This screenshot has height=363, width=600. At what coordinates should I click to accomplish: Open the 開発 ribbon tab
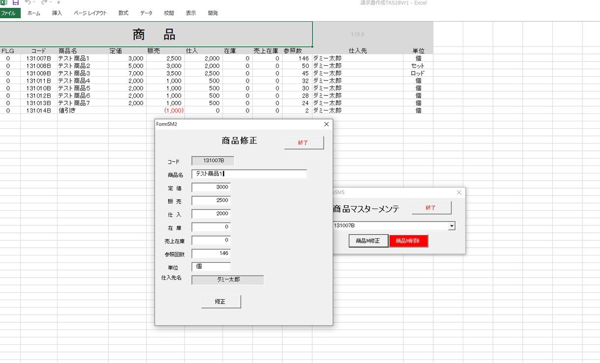click(213, 13)
